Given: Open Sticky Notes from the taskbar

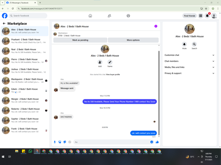Looking at the screenshot, I should [x=23, y=151].
